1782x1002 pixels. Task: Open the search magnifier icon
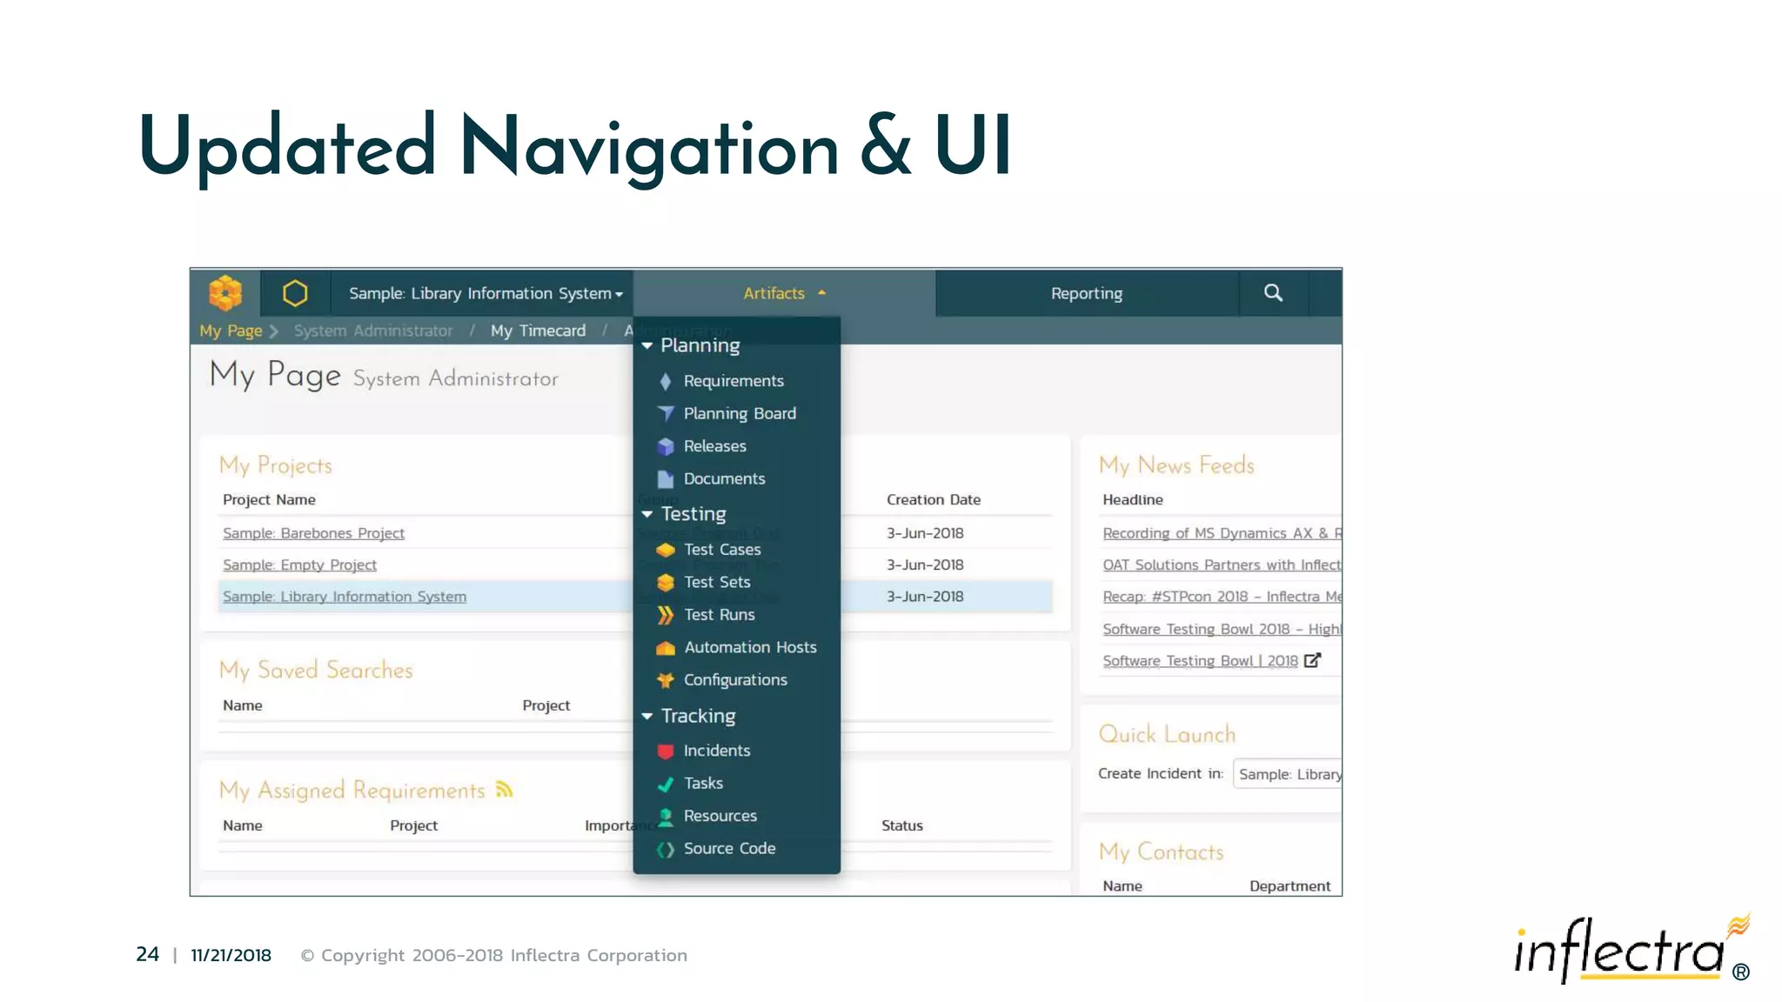point(1273,293)
